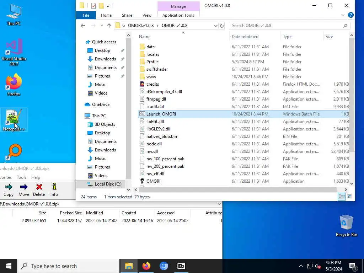Switch to details view layout icon
The image size is (364, 273).
click(342, 197)
